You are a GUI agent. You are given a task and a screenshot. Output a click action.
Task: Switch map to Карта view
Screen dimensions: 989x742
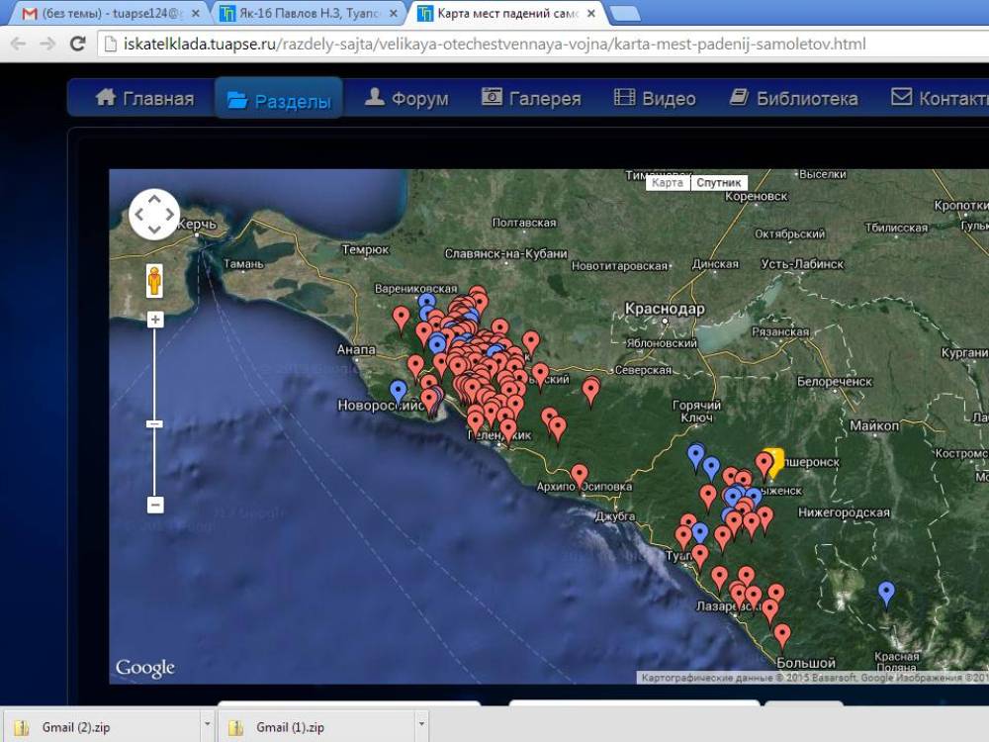click(668, 183)
